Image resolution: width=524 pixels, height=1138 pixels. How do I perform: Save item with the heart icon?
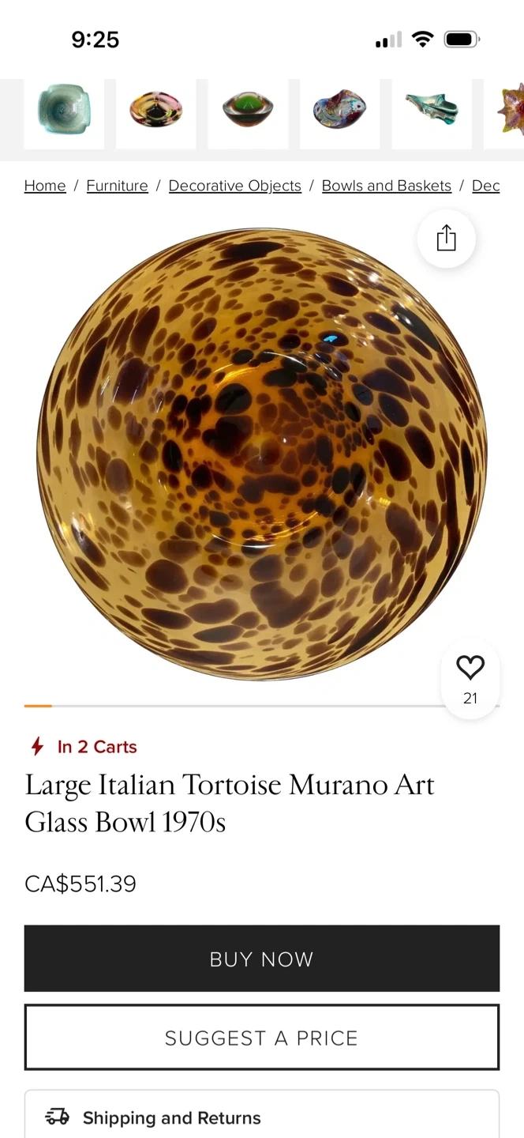point(470,669)
